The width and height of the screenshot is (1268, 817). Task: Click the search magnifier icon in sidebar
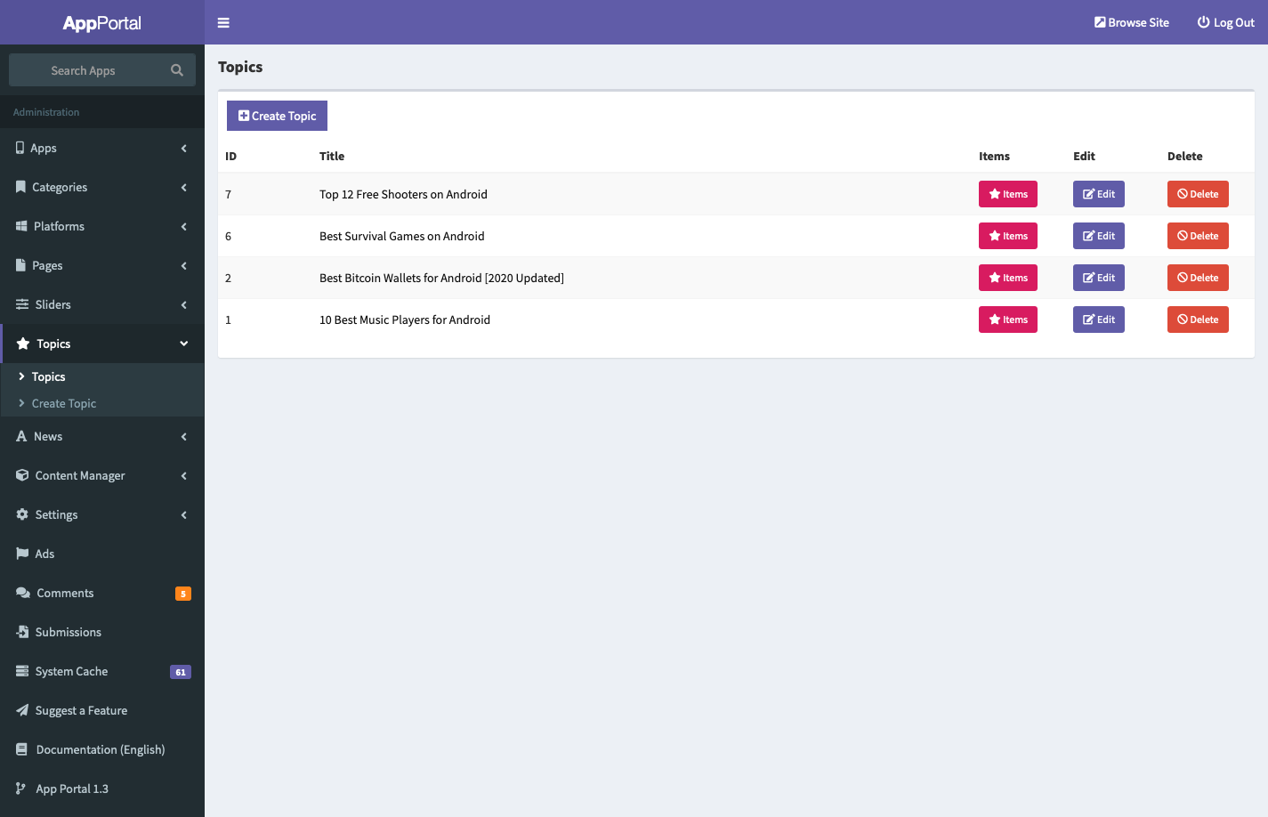(177, 70)
